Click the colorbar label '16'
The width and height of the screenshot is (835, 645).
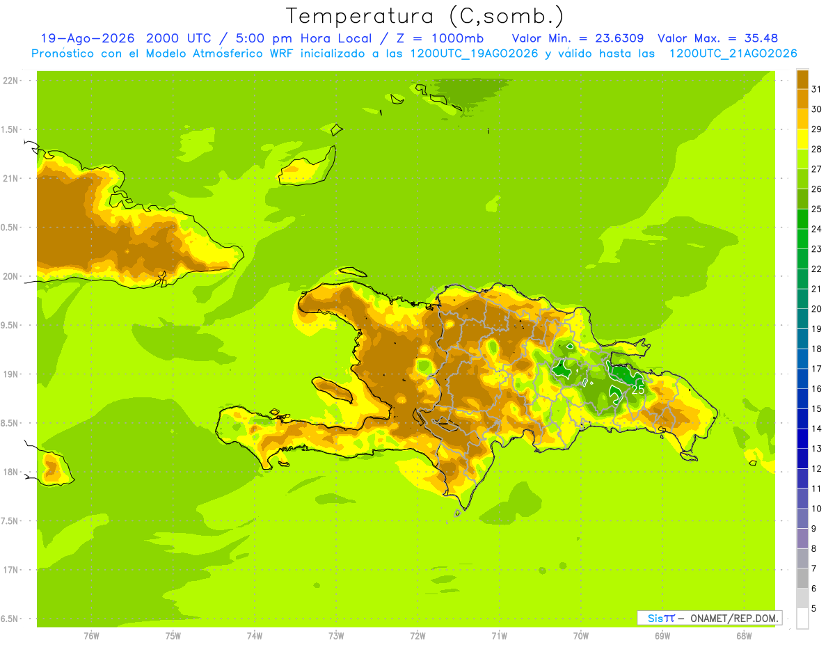[x=817, y=389]
